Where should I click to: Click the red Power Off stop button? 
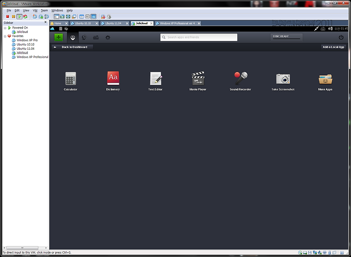click(7, 16)
